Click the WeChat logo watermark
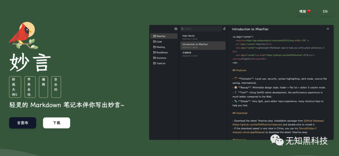This screenshot has width=339, height=156. point(277,141)
